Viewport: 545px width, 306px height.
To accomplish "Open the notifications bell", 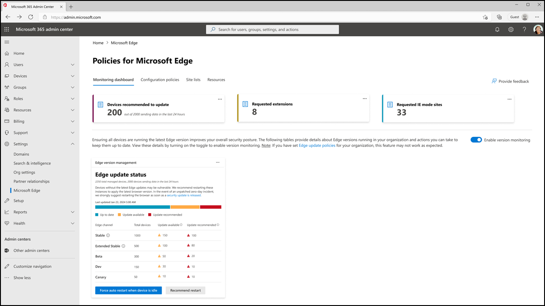I will tap(497, 29).
